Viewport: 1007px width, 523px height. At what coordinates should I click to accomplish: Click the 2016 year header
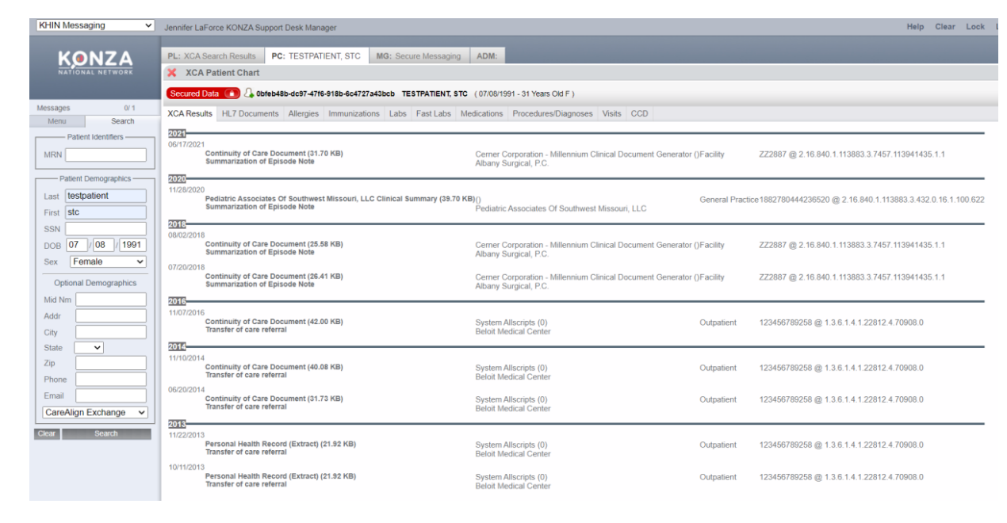click(x=176, y=302)
